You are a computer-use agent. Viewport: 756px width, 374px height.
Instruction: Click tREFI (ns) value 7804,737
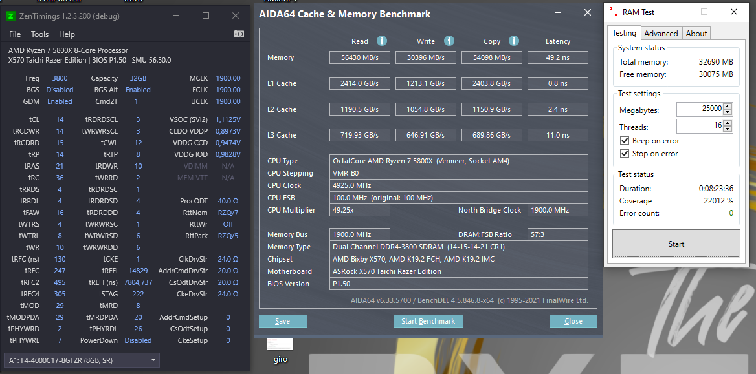(139, 282)
